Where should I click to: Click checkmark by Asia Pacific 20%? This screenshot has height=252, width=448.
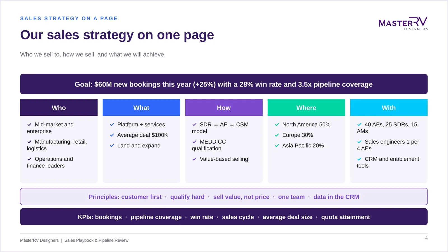277,146
